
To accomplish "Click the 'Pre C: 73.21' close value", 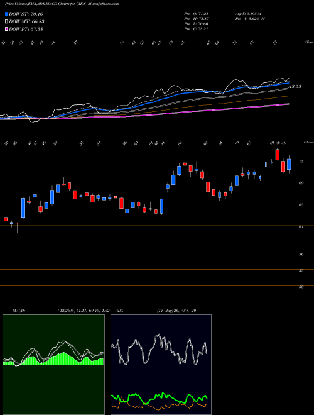I will click(x=197, y=28).
